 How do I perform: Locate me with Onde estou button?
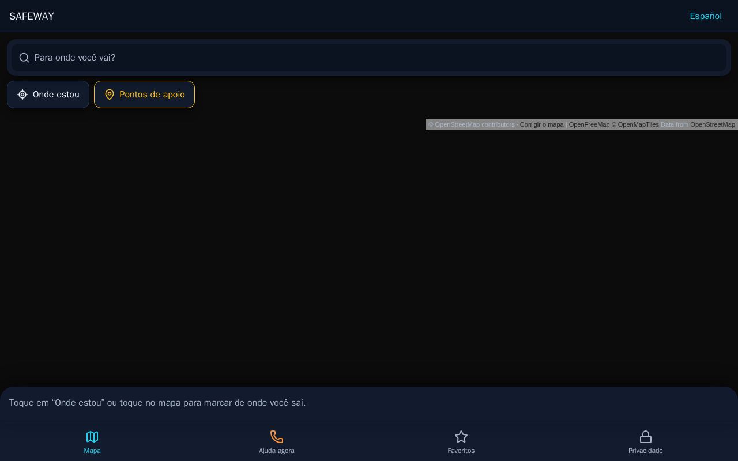pyautogui.click(x=48, y=95)
